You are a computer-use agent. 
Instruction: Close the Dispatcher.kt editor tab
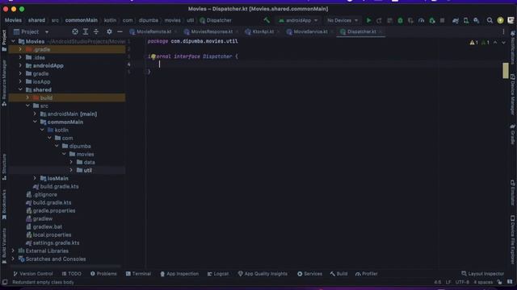pos(380,32)
